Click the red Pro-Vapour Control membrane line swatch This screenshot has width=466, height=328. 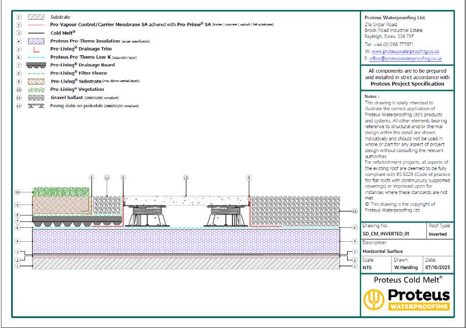(x=37, y=26)
